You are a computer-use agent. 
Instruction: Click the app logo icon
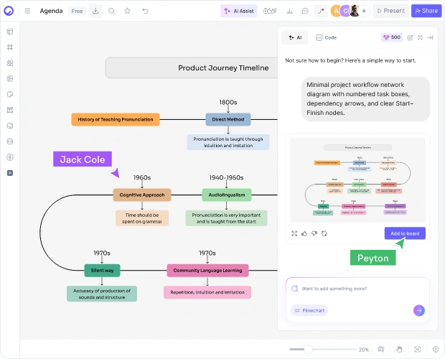coord(9,11)
